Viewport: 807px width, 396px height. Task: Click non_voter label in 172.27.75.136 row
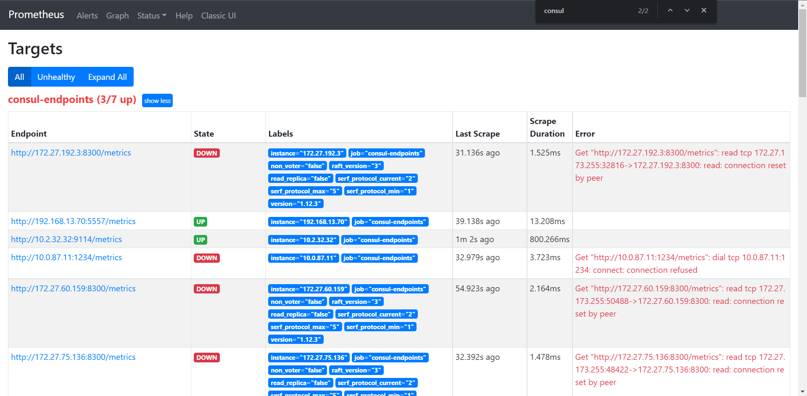[298, 370]
